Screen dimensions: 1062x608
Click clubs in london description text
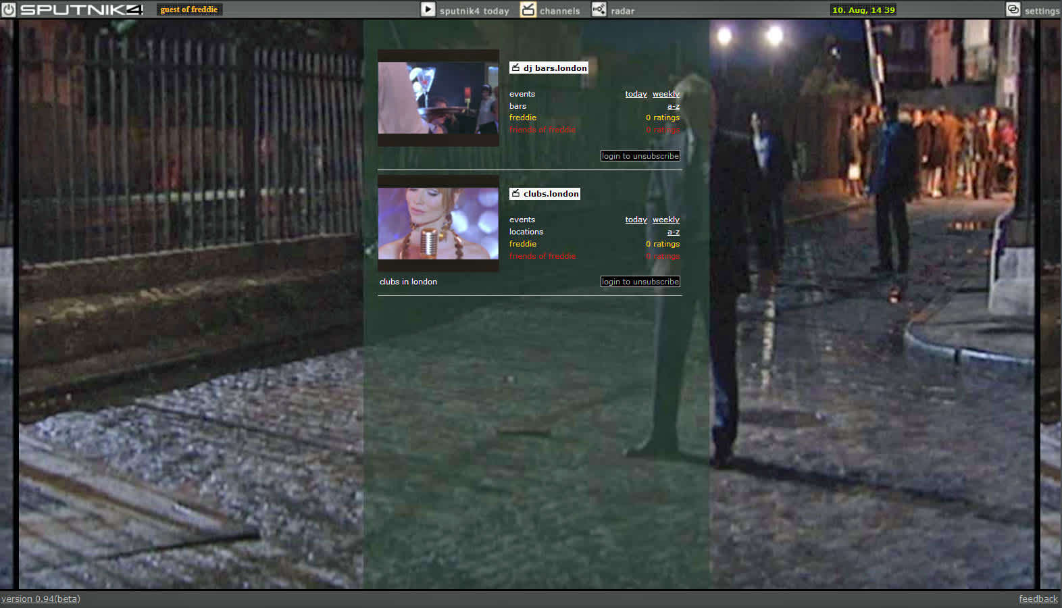[x=408, y=282]
